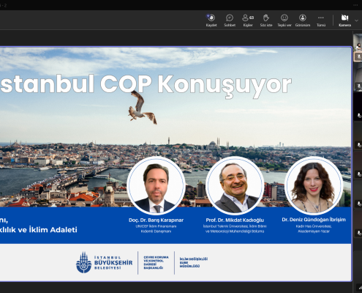Open the title bar ellipsis menu
The height and width of the screenshot is (293, 362).
pos(356,5)
